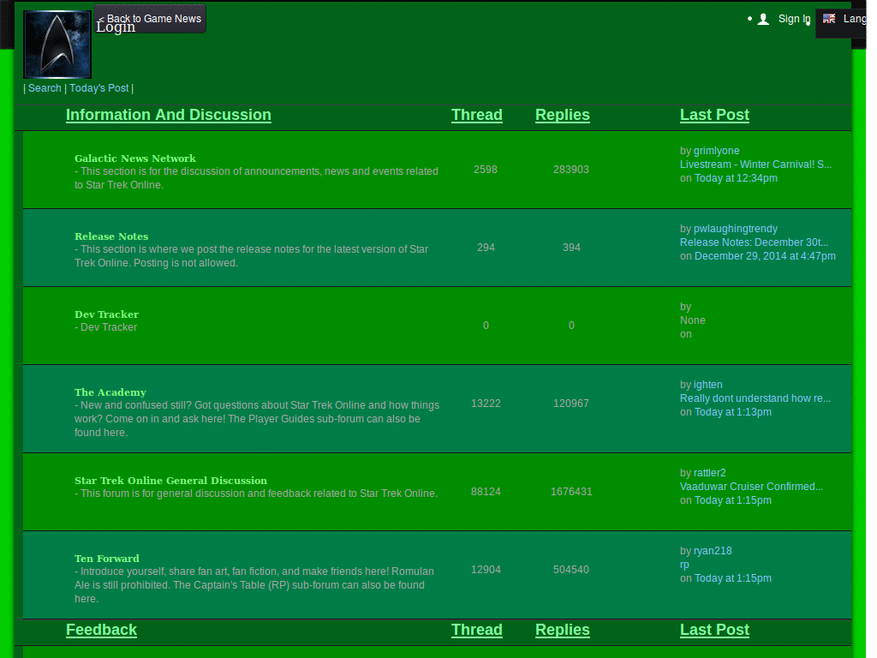This screenshot has height=658, width=877.
Task: Open the Ten Forward forum
Action: (x=107, y=559)
